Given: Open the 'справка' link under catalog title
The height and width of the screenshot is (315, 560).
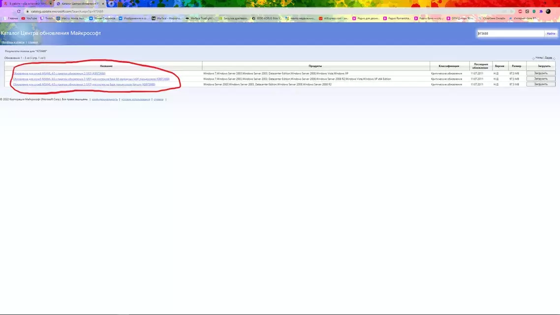Looking at the screenshot, I should (33, 42).
